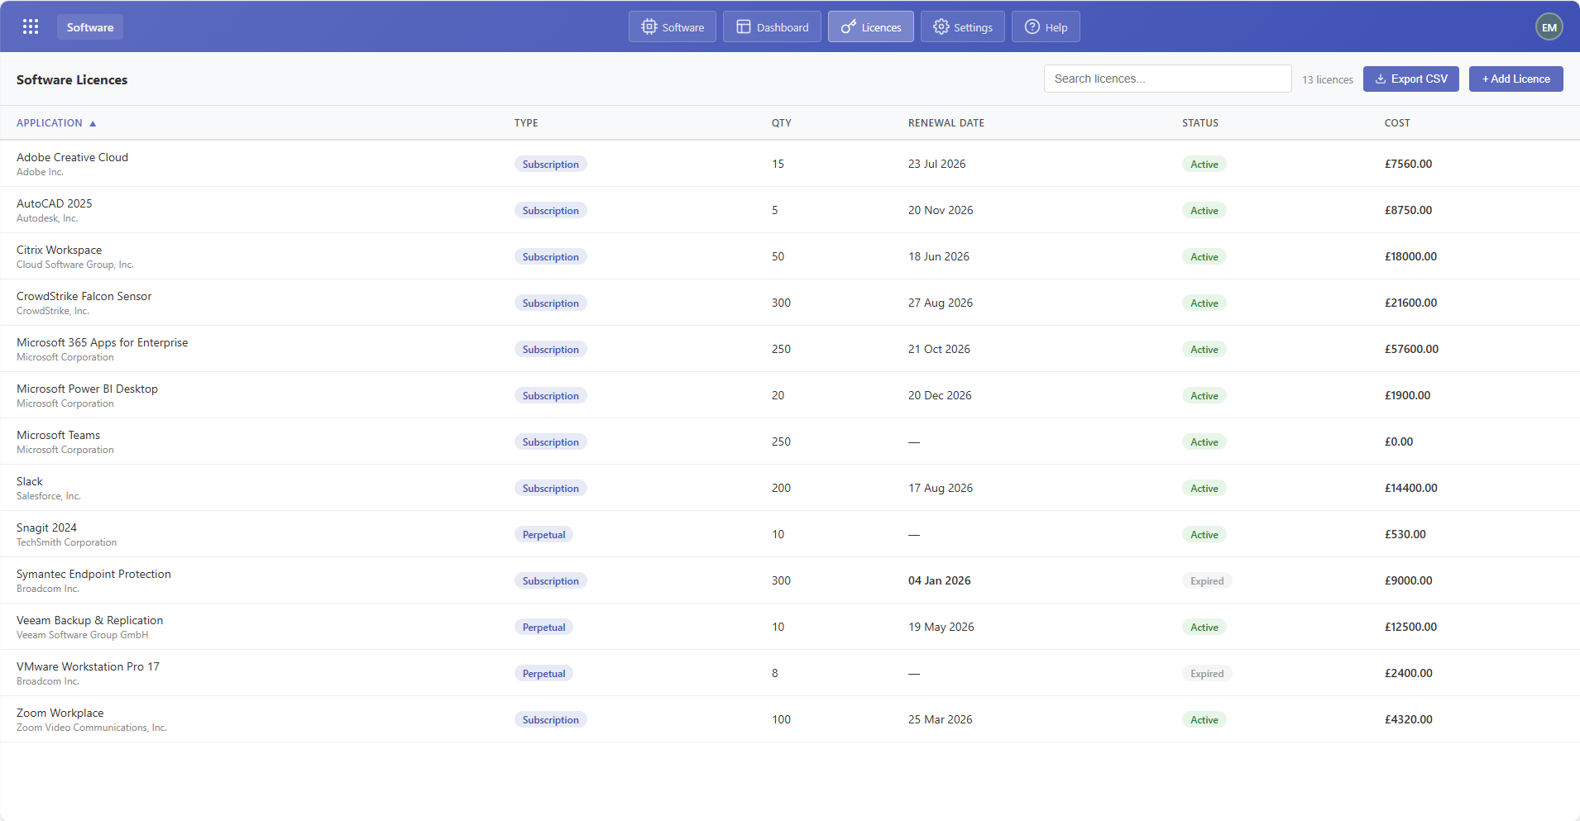Select the VMware Workstation Pro 17 name
1580x821 pixels.
(x=88, y=666)
